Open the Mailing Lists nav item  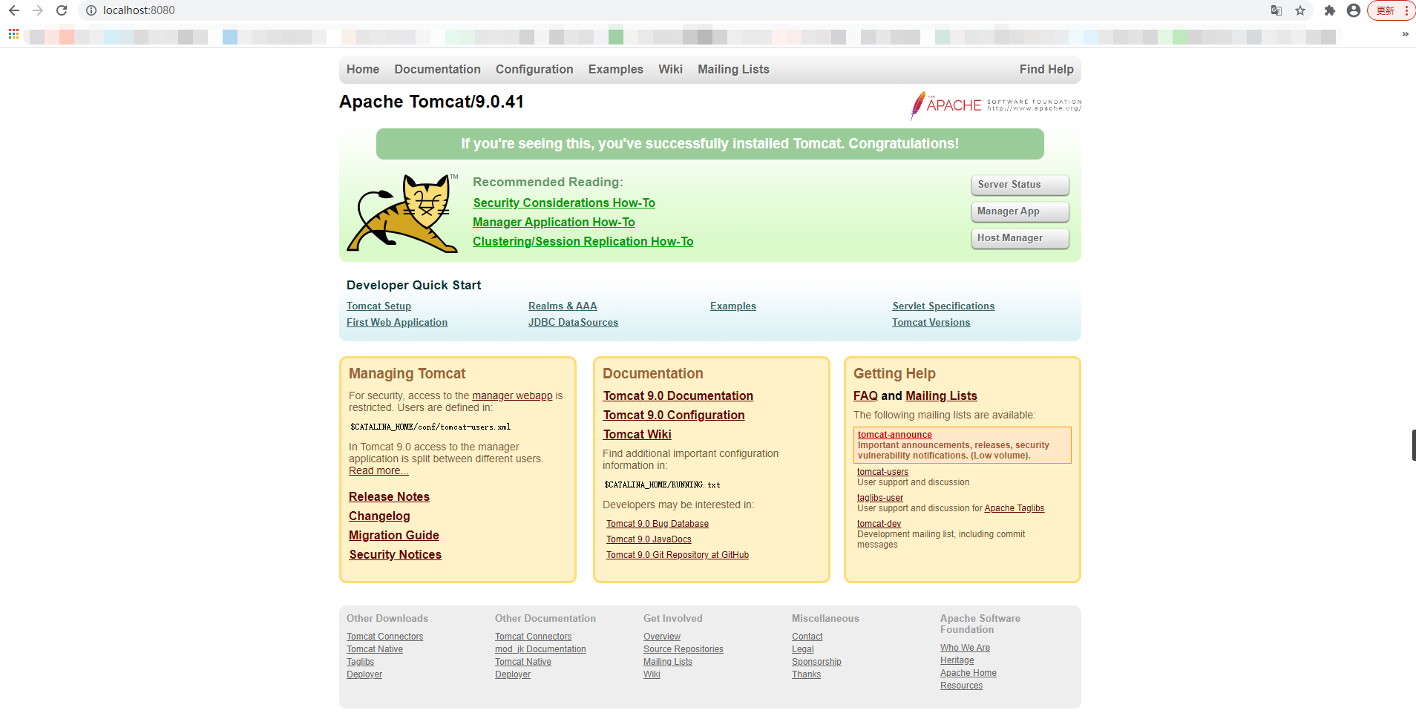(733, 69)
